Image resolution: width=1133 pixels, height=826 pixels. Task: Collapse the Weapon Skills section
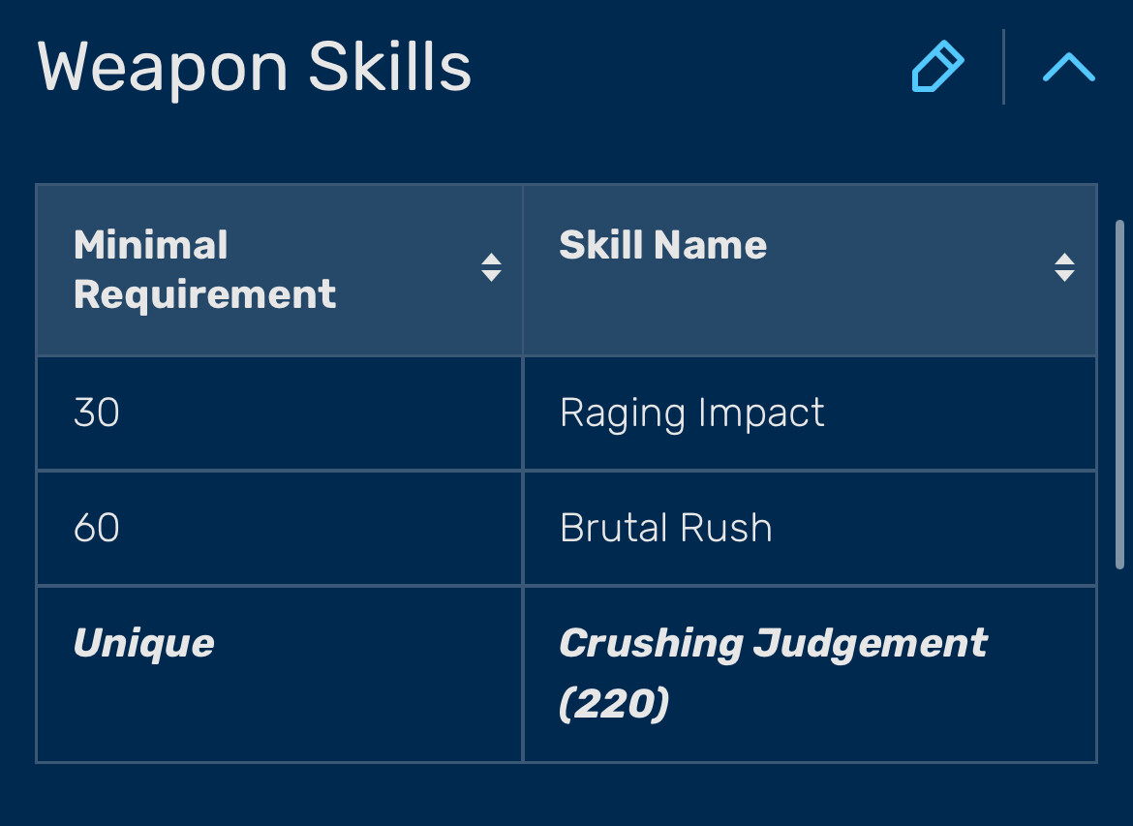[1069, 67]
